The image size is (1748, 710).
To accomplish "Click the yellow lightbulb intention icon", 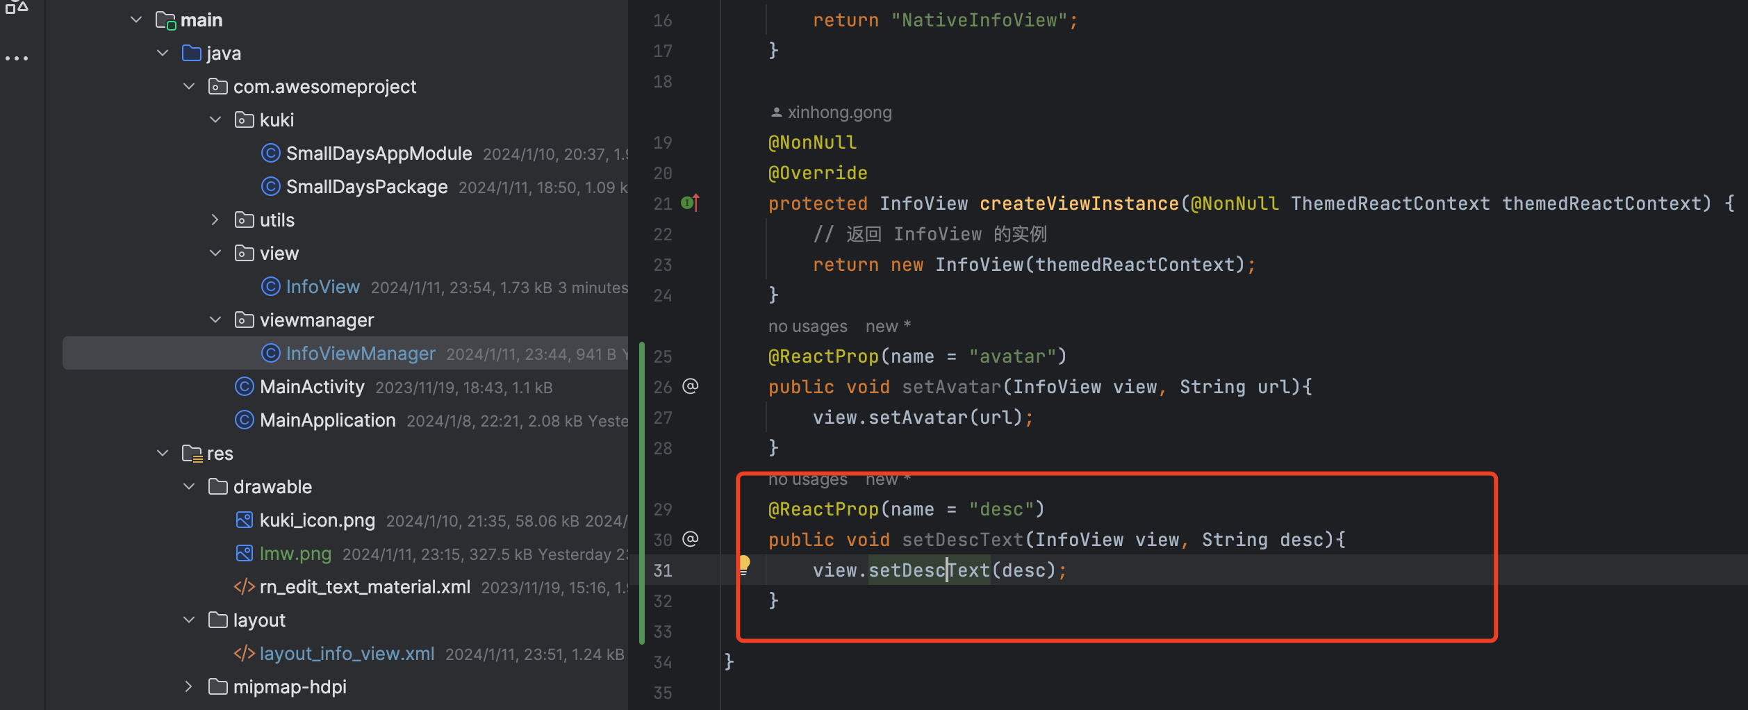I will (x=744, y=564).
